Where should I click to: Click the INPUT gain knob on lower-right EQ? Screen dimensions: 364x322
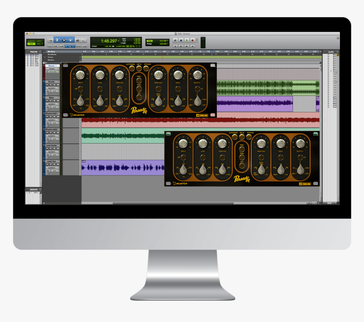pyautogui.click(x=183, y=143)
